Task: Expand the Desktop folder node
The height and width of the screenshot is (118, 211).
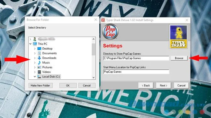Action: pyautogui.click(x=35, y=49)
